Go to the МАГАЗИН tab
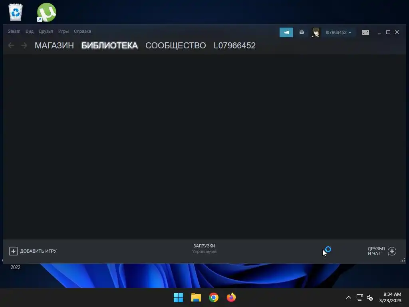The image size is (409, 307). point(54,46)
